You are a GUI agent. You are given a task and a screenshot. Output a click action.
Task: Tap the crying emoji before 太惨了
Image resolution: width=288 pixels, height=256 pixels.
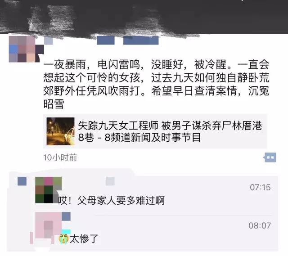click(x=63, y=238)
